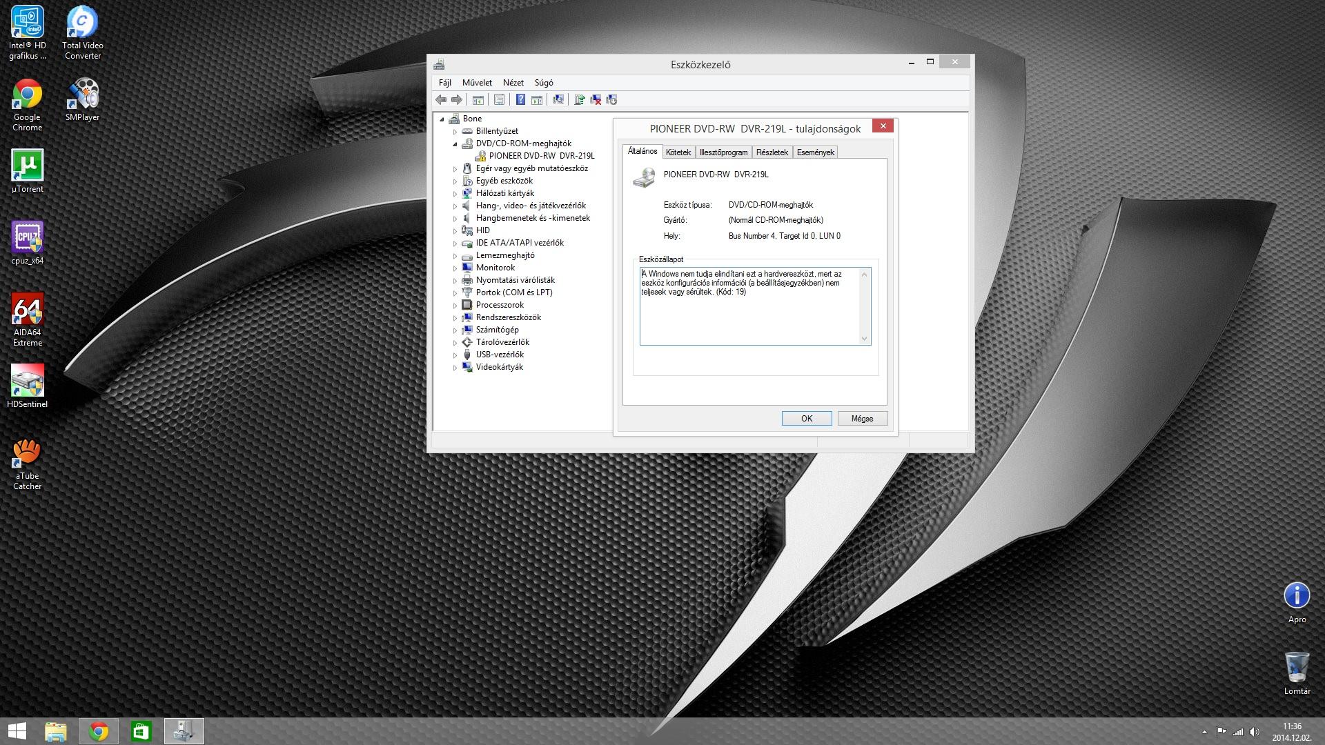Open the Nézet menu
The image size is (1325, 745).
point(513,83)
